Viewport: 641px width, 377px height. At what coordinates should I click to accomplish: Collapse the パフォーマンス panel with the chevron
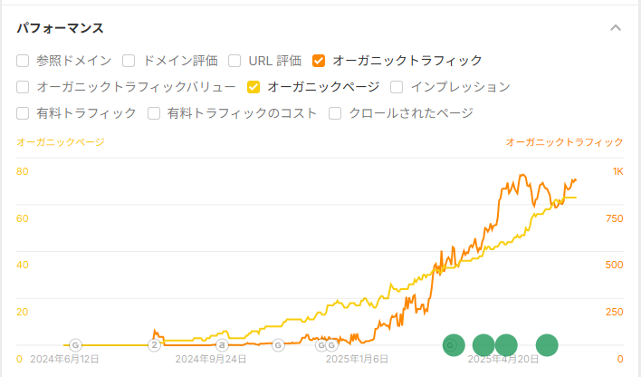point(616,28)
